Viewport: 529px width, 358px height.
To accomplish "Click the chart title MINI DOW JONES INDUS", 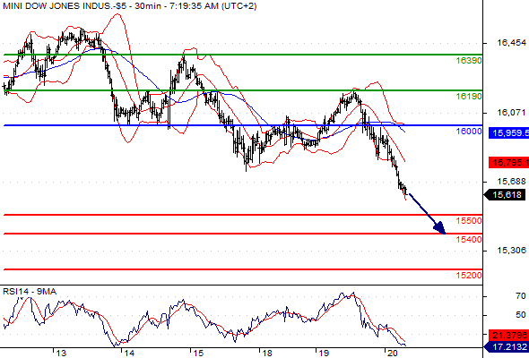I will 57,6.
